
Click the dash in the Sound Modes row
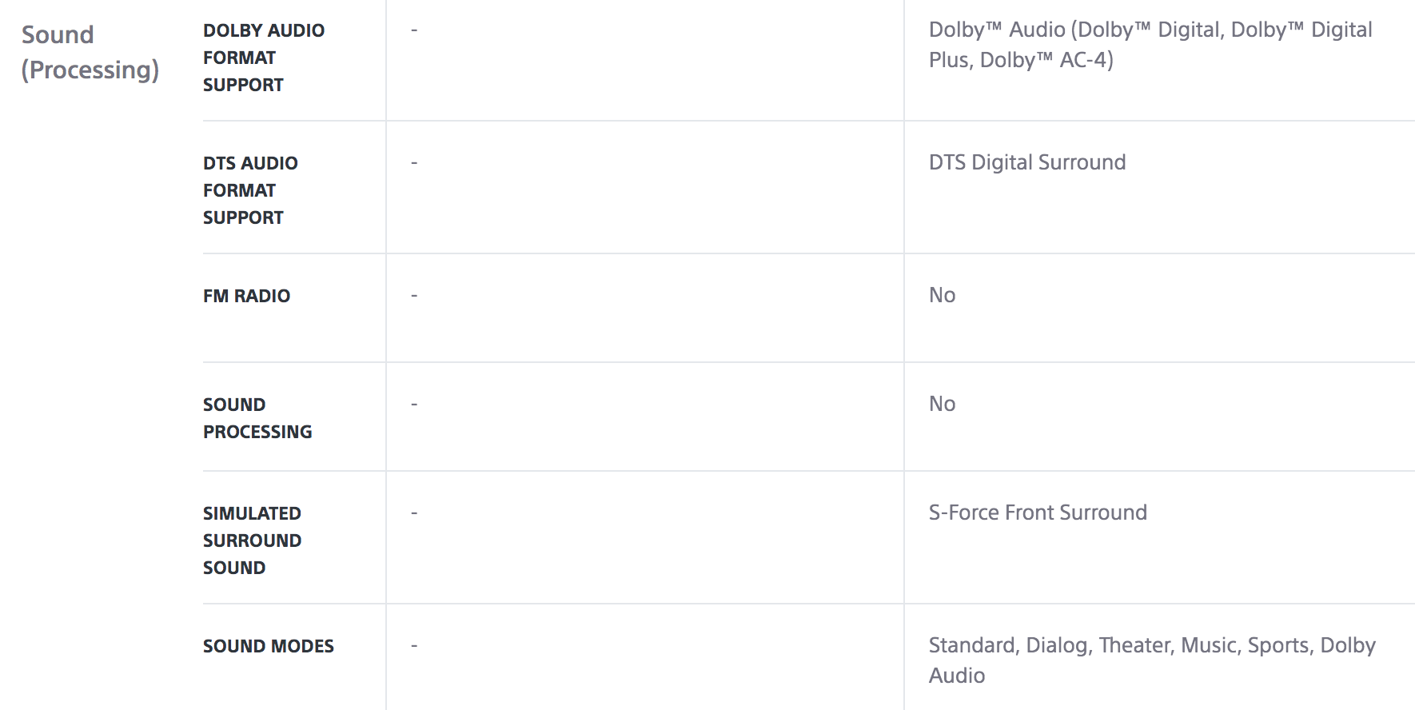(414, 646)
